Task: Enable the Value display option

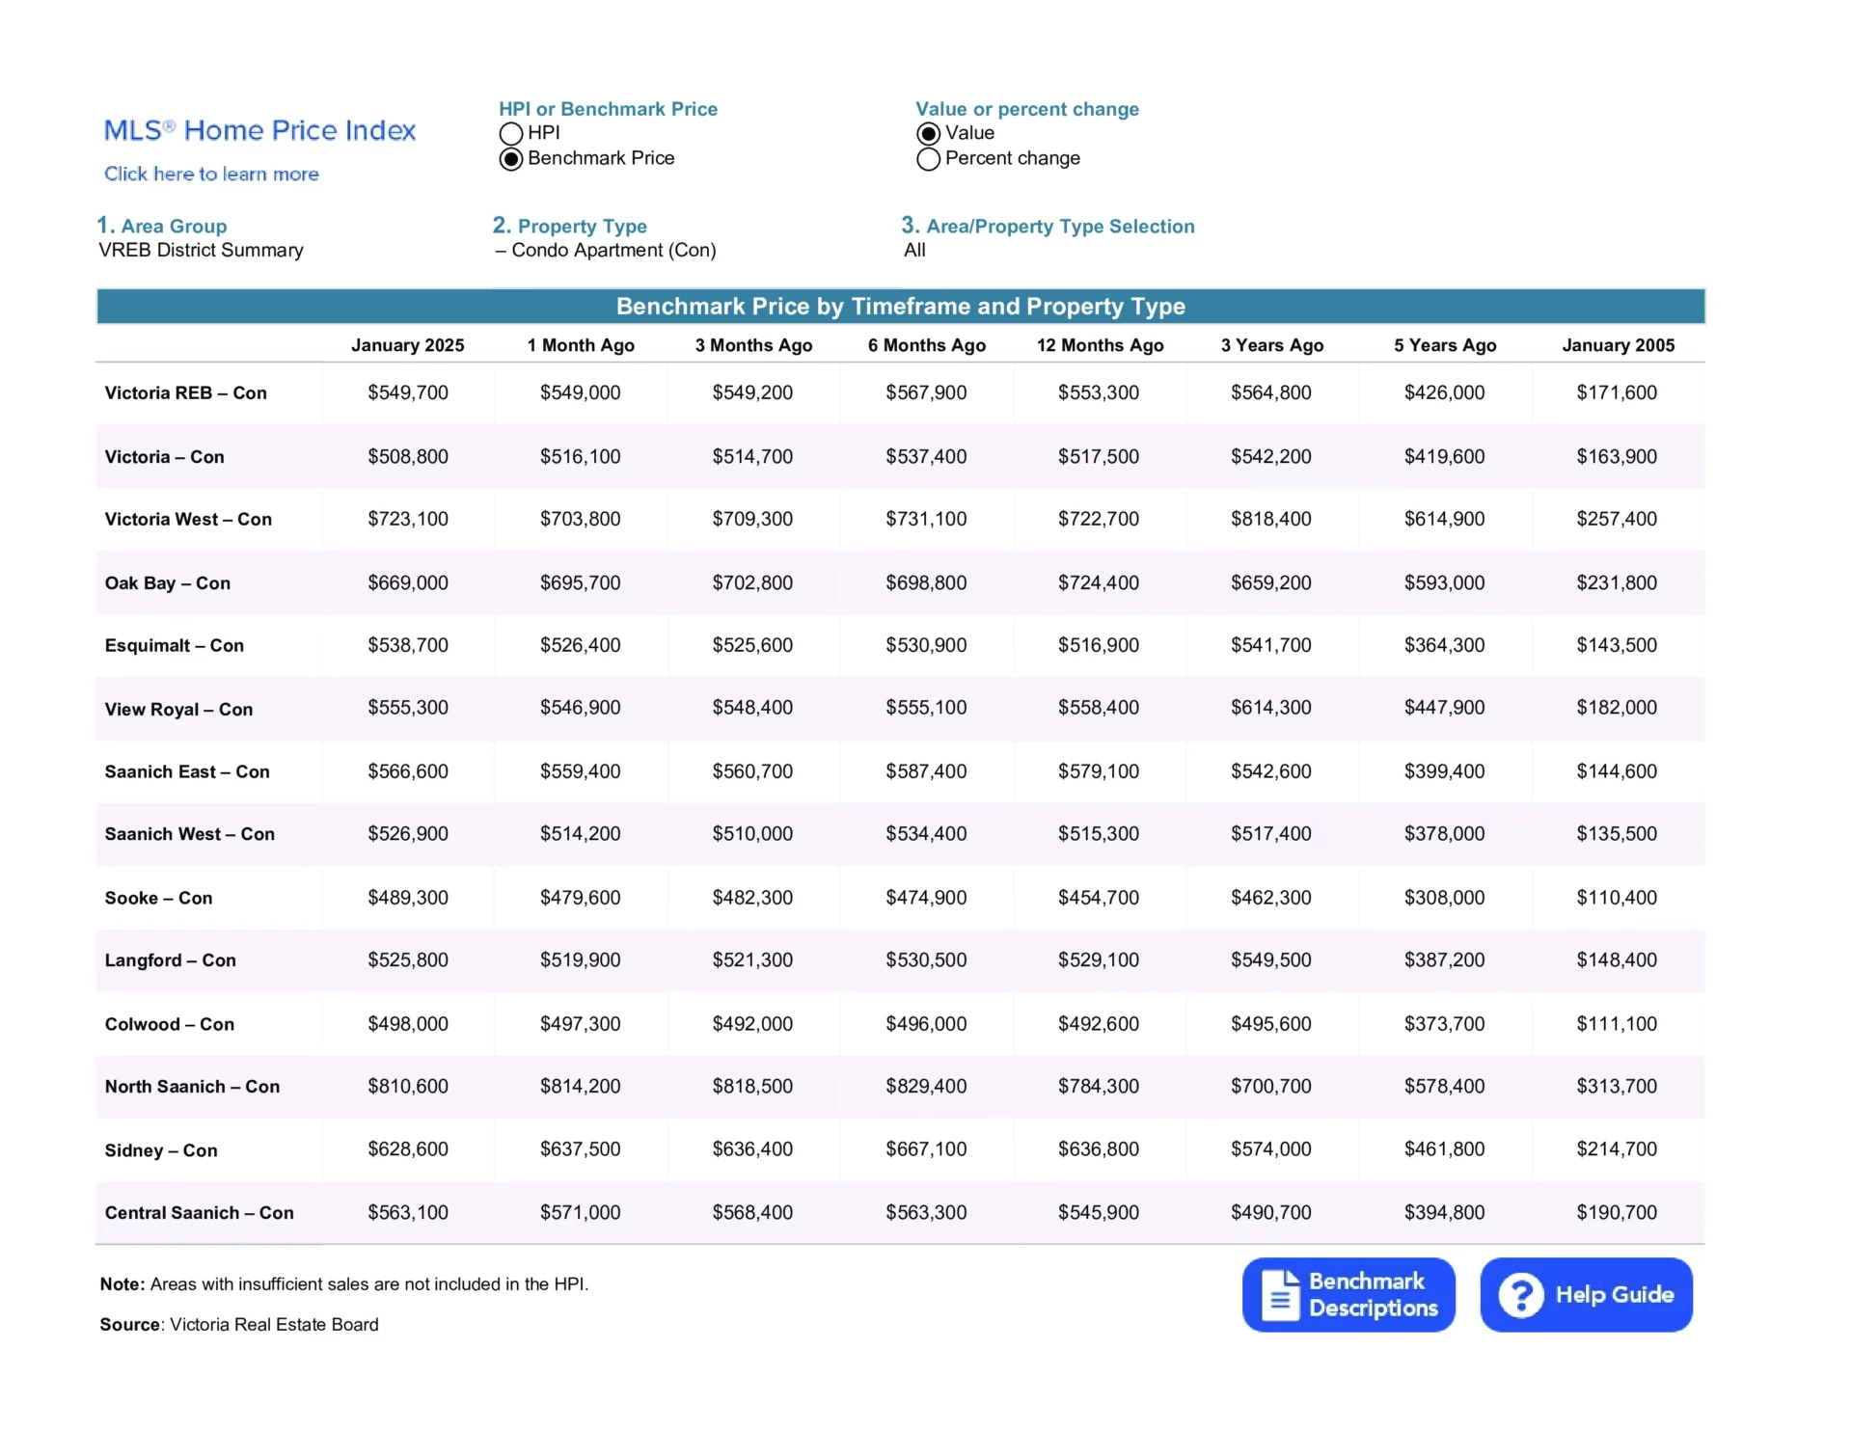Action: 928,134
